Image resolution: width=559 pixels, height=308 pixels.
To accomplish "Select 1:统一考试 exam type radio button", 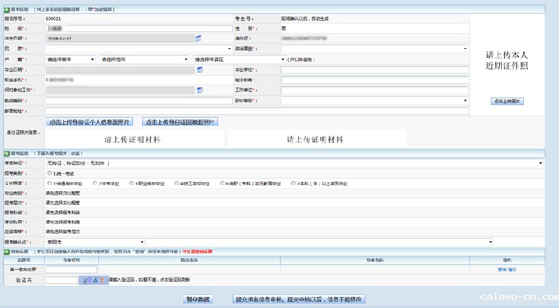I will (49, 173).
